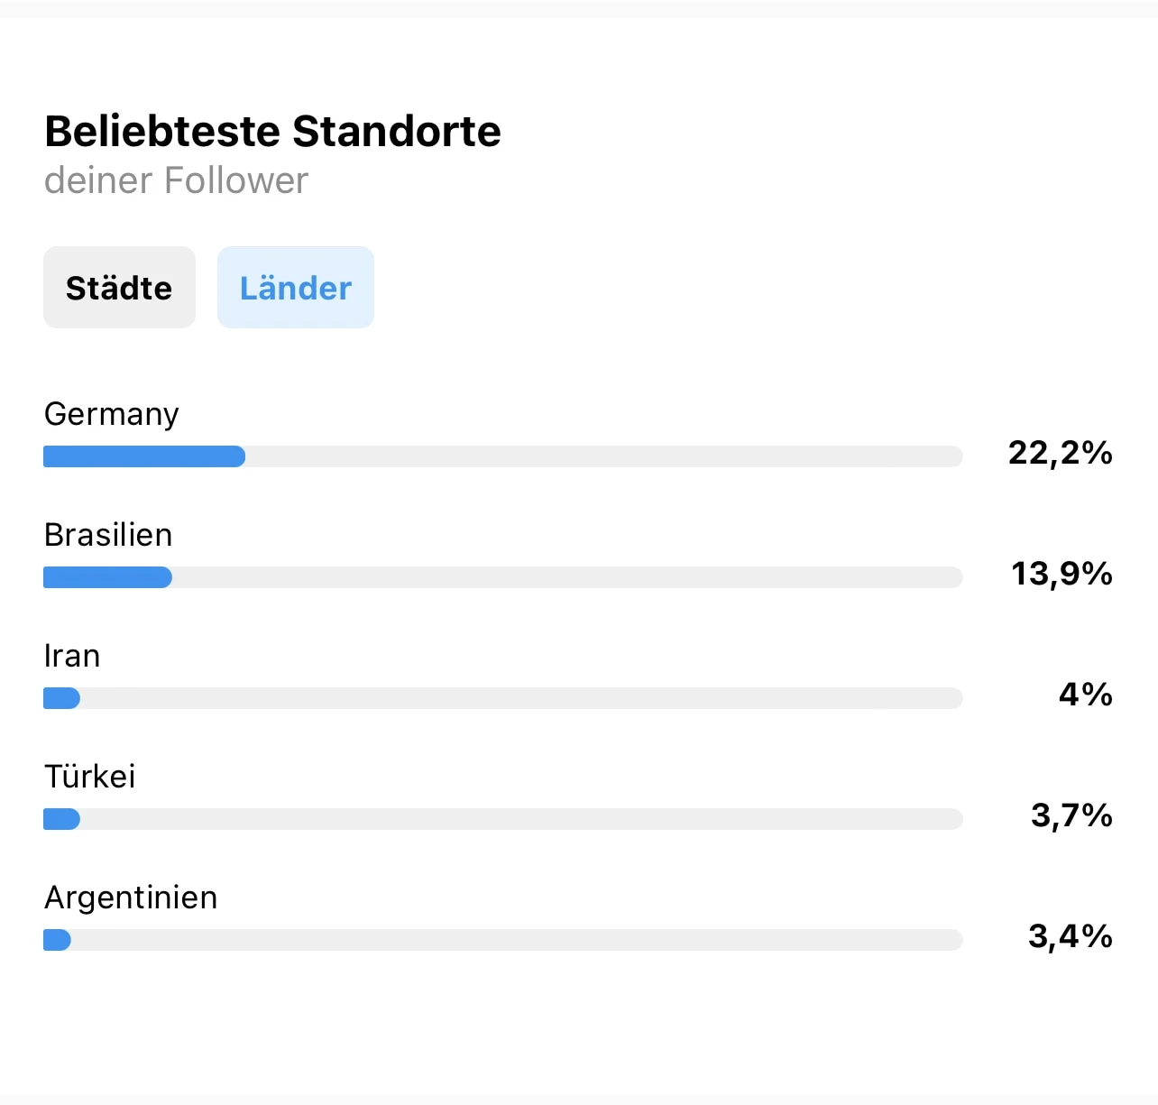Select the Brasilien country label
The width and height of the screenshot is (1158, 1105).
[107, 535]
